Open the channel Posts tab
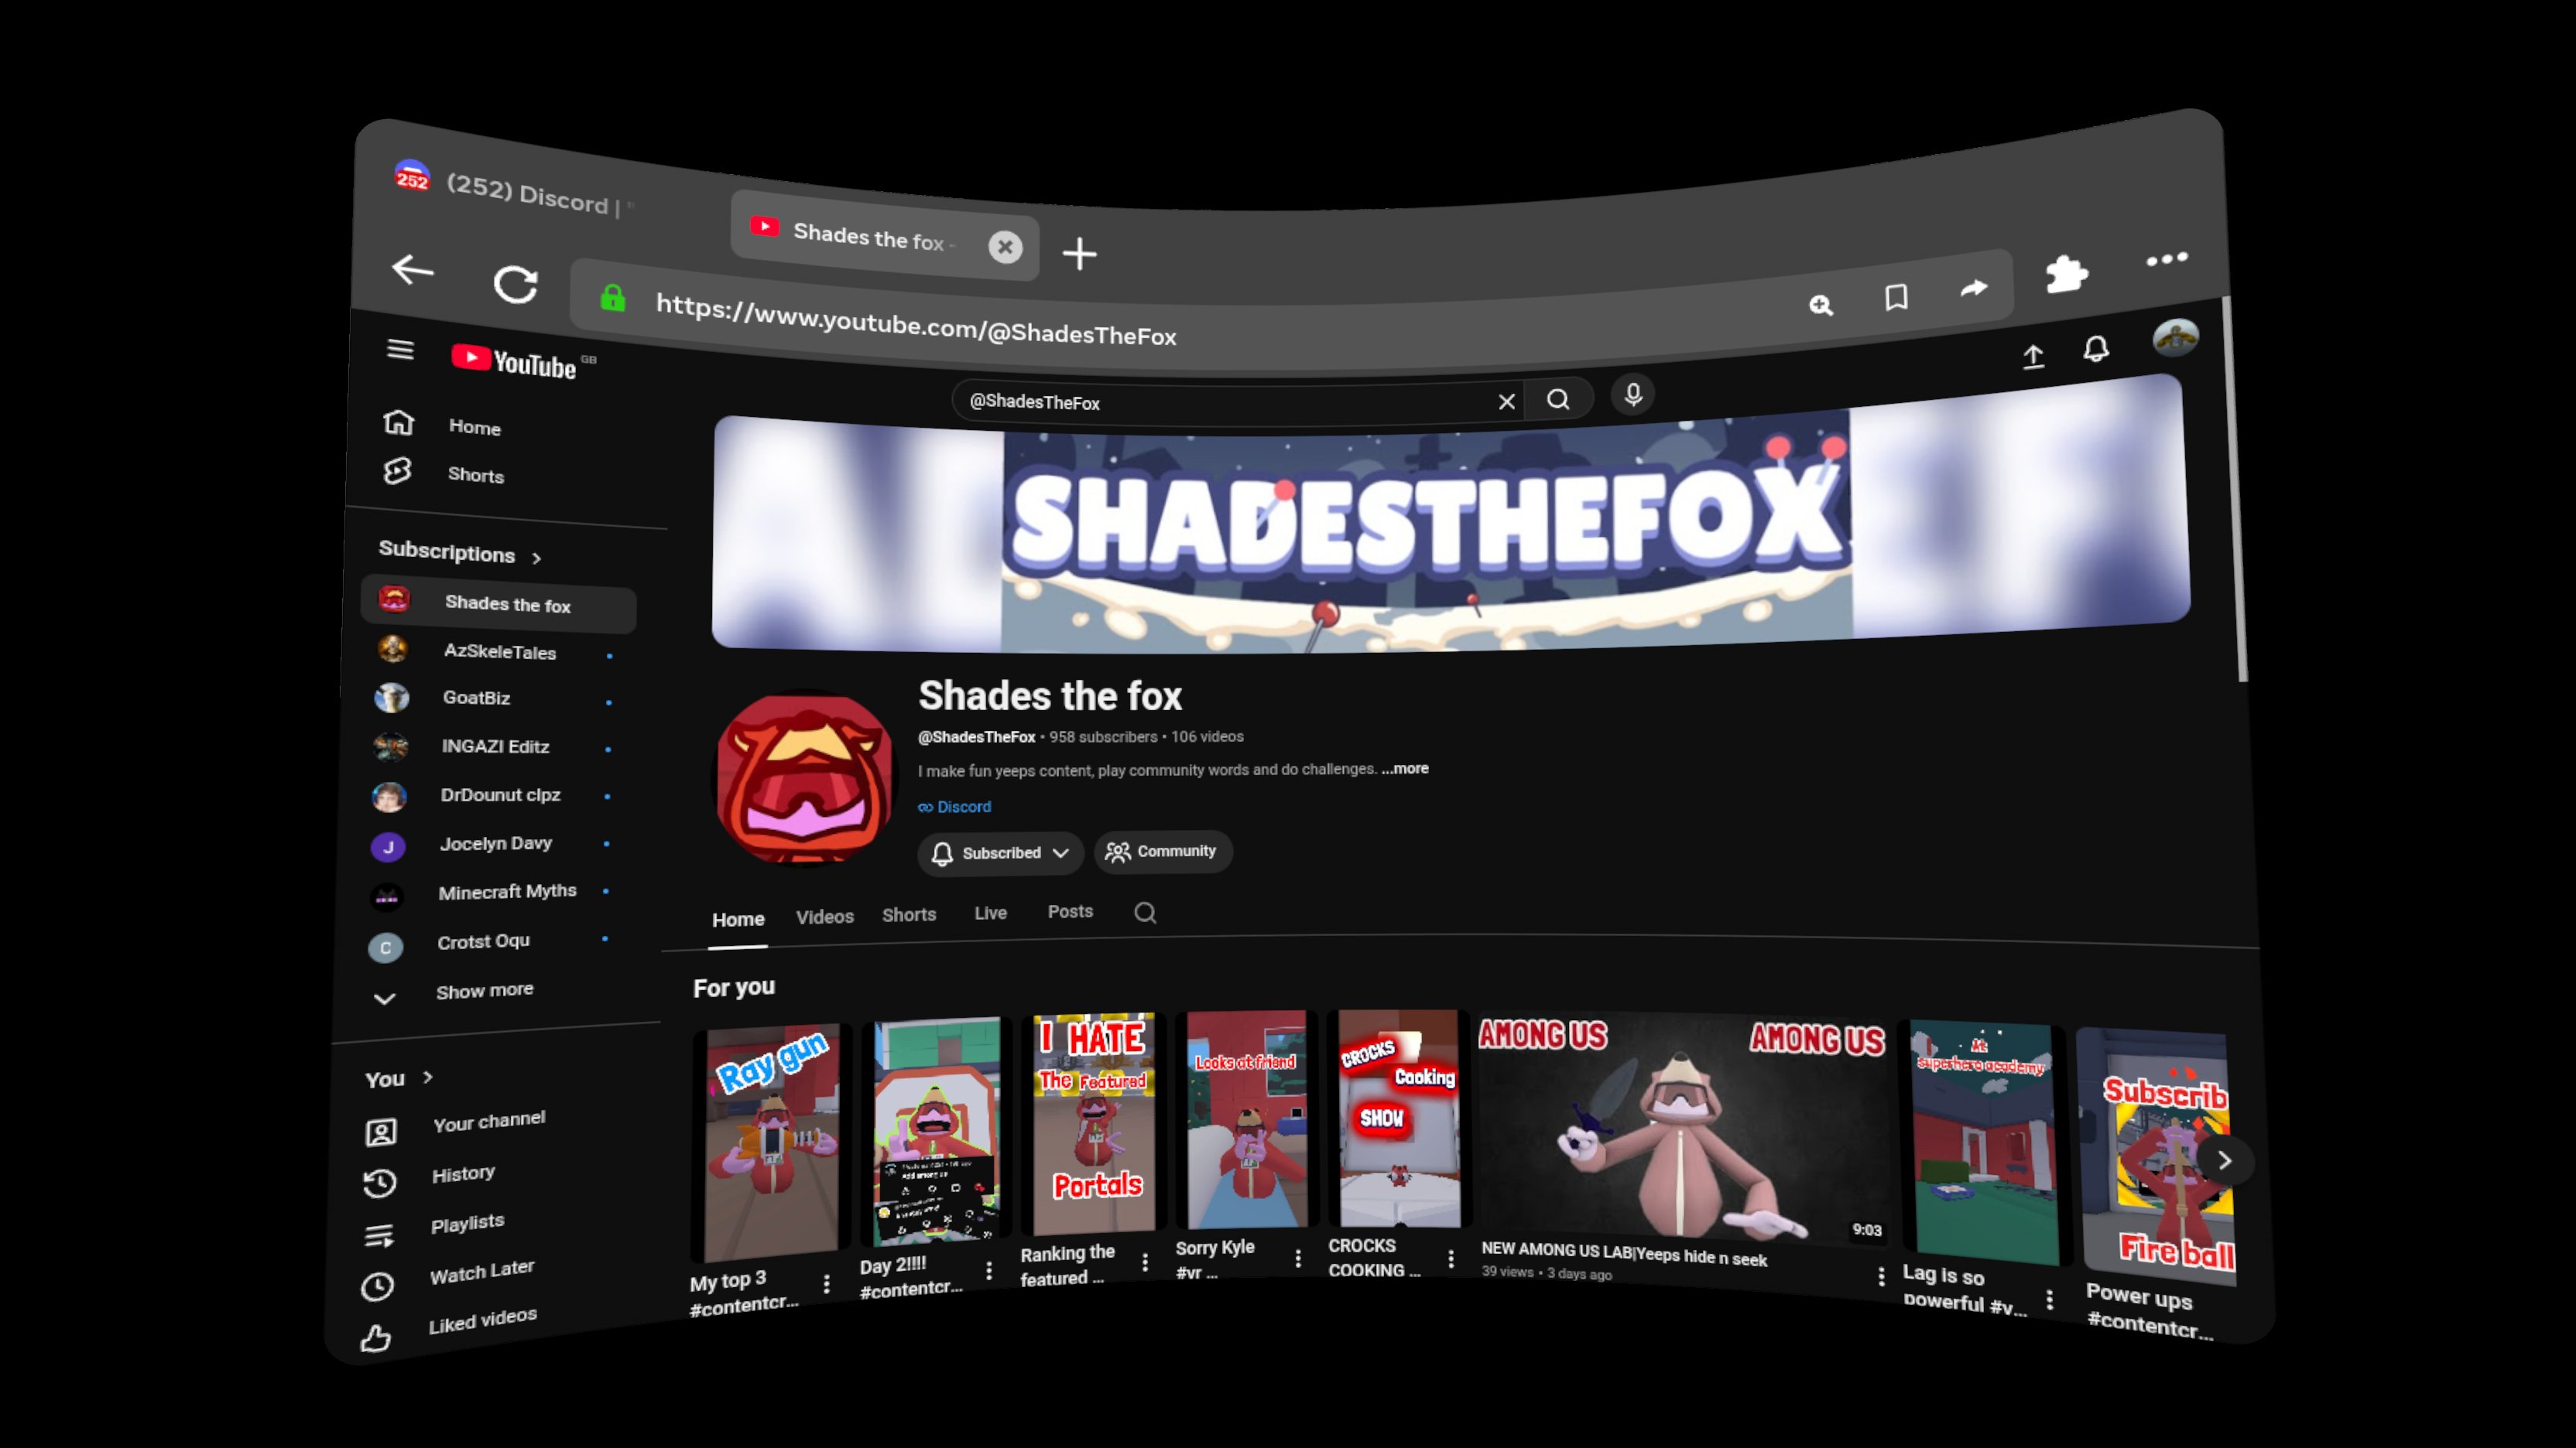 pyautogui.click(x=1070, y=911)
